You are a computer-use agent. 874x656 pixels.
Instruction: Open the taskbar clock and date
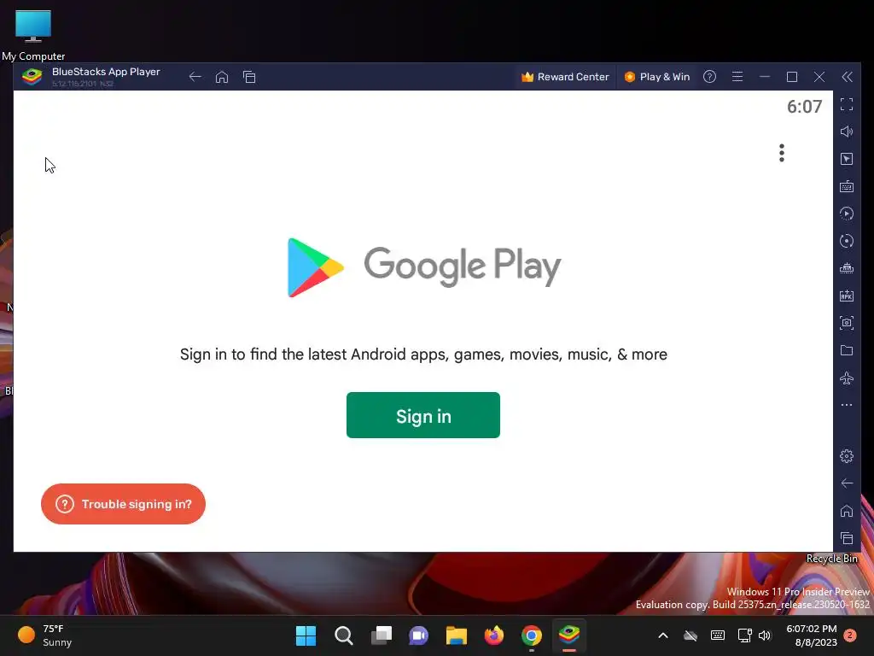coord(812,635)
